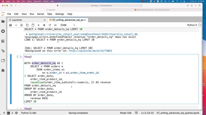Paste cell from clipboard

[x=33, y=25]
